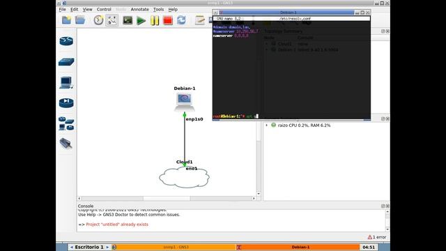Browse all devices in device sidebar
Viewport: 446px width, 251px height.
coord(66,123)
